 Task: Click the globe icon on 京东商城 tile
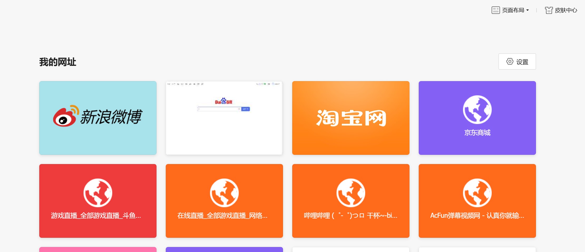tap(477, 110)
